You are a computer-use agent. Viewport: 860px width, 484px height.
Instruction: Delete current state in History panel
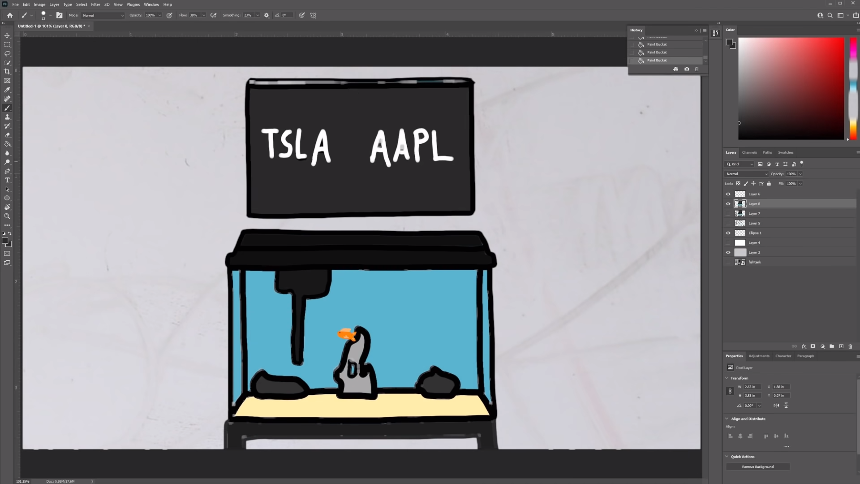(x=697, y=69)
